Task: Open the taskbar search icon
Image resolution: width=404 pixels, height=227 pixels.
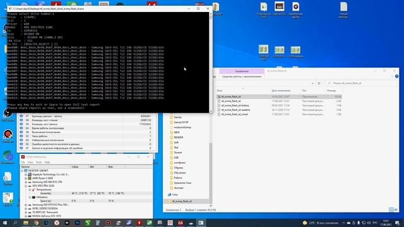Action: click(15, 223)
